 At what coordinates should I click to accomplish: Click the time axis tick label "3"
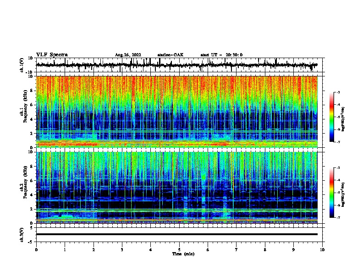[122, 250]
